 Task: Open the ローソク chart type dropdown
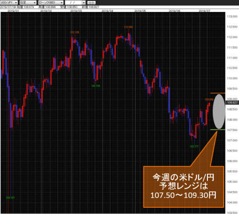pyautogui.click(x=51, y=2)
